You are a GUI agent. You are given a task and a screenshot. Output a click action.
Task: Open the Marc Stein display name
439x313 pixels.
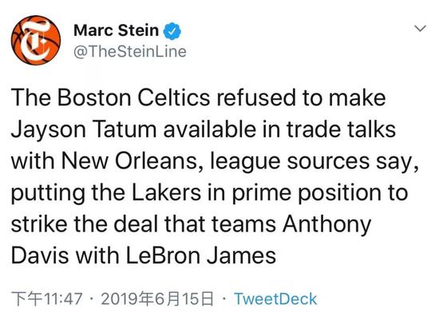[x=116, y=30]
